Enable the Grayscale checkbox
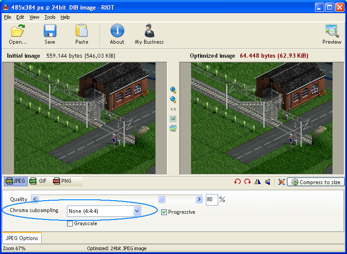347x254 pixels. [70, 223]
